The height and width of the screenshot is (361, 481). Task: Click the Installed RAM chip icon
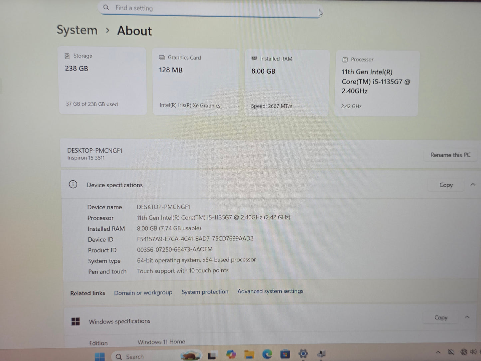coord(254,58)
